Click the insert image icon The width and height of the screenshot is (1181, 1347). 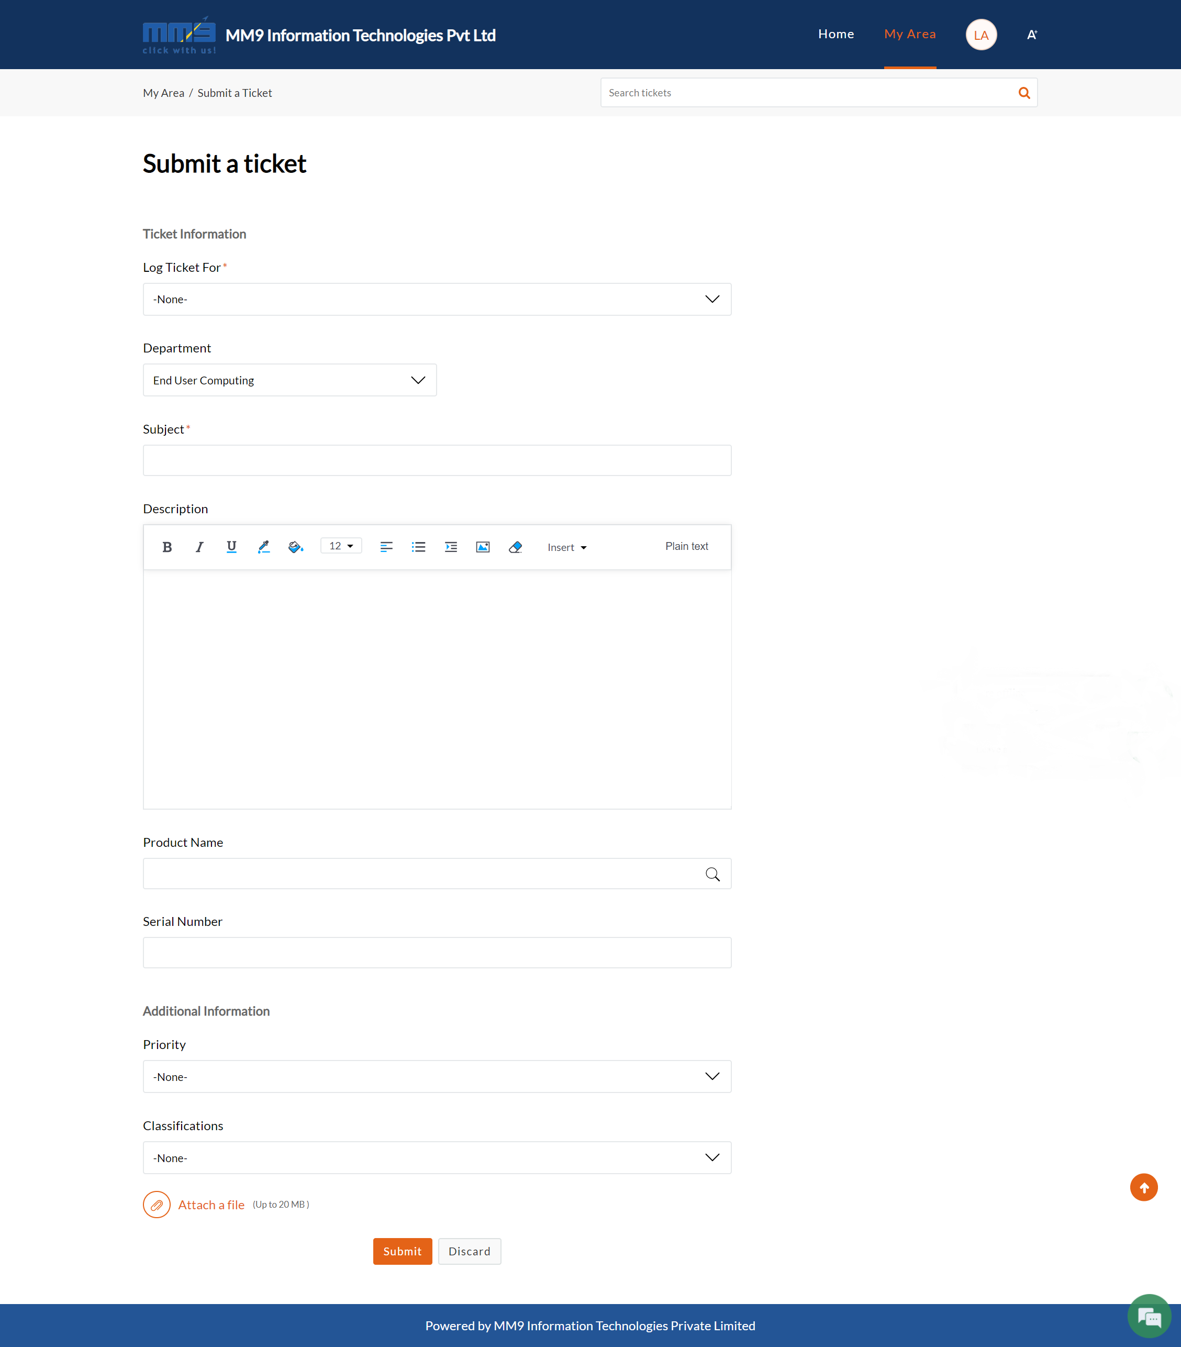483,547
